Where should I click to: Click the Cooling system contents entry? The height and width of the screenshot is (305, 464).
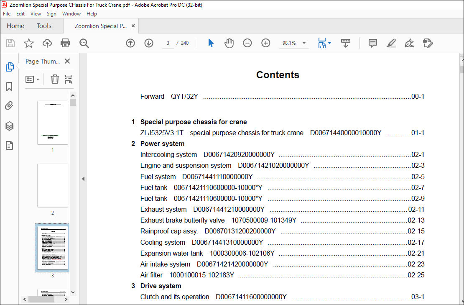click(x=282, y=242)
